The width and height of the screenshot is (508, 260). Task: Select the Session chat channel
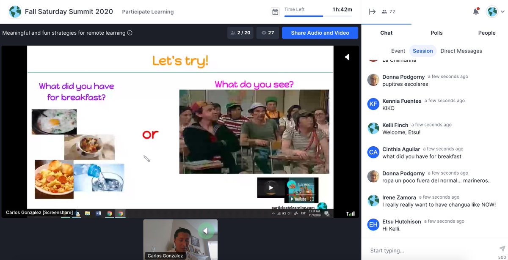coord(423,51)
